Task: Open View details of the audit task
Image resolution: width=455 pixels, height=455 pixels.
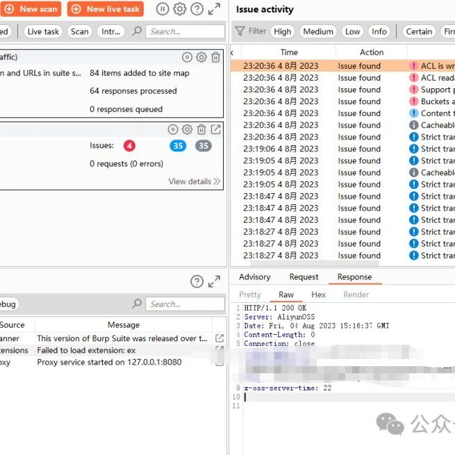Action: tap(194, 181)
